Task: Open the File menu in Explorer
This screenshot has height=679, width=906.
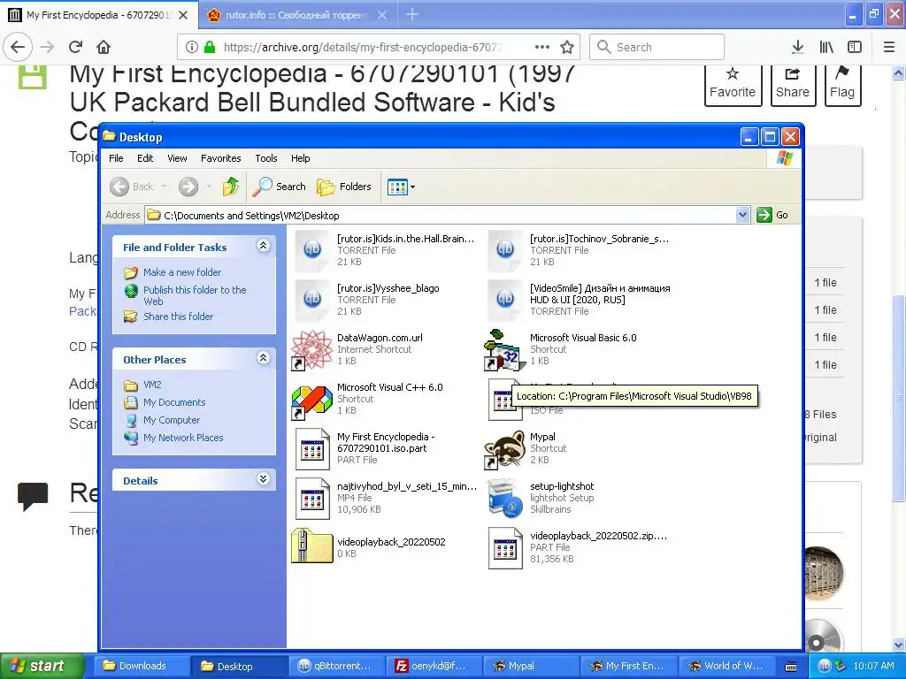Action: (116, 158)
